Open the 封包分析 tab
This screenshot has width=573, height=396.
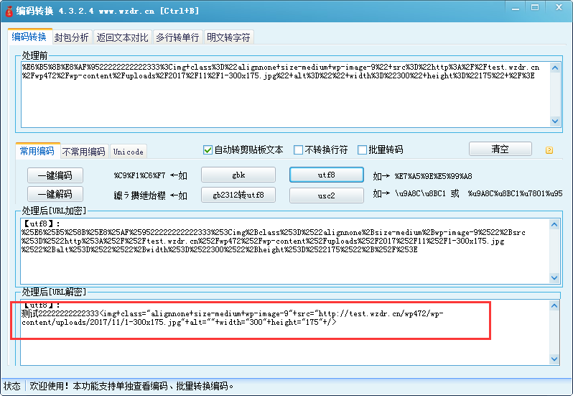click(72, 37)
